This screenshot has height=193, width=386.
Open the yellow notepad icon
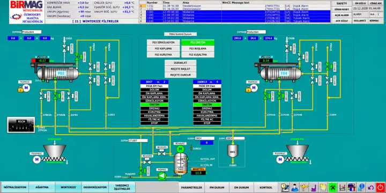(x=323, y=188)
